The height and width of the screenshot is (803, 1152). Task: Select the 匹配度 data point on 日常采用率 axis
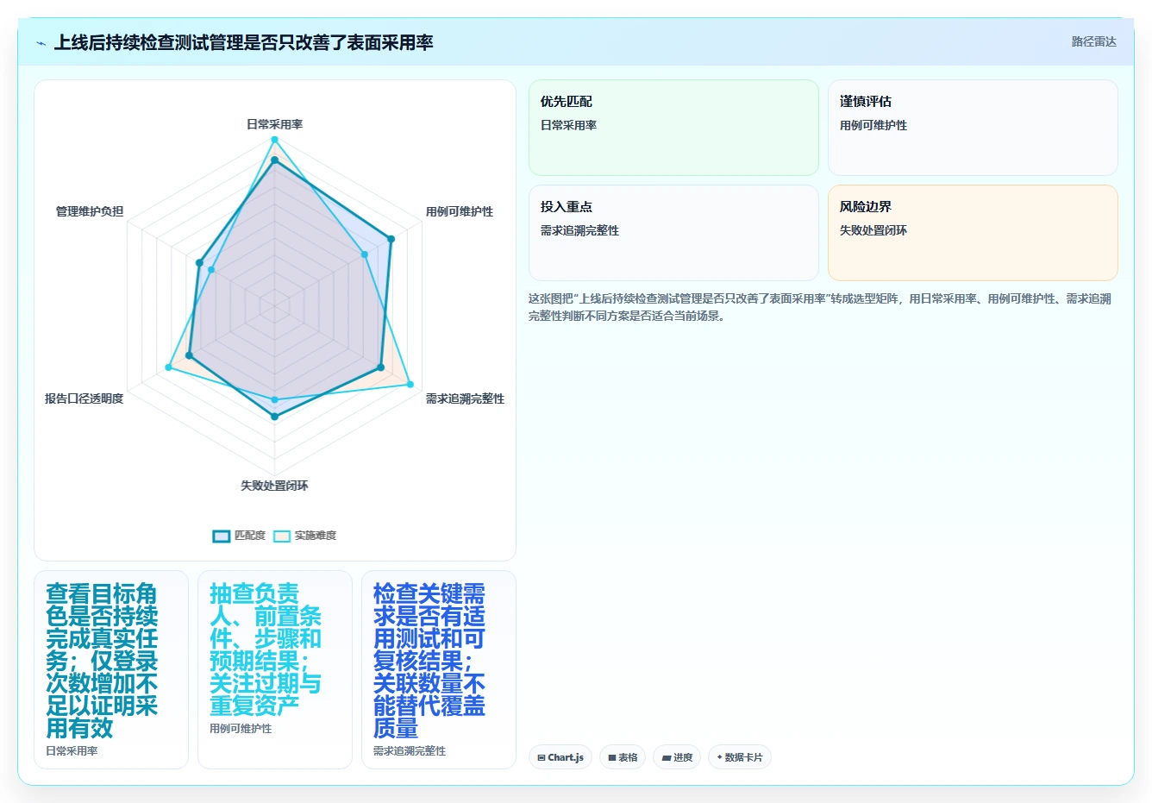(274, 160)
